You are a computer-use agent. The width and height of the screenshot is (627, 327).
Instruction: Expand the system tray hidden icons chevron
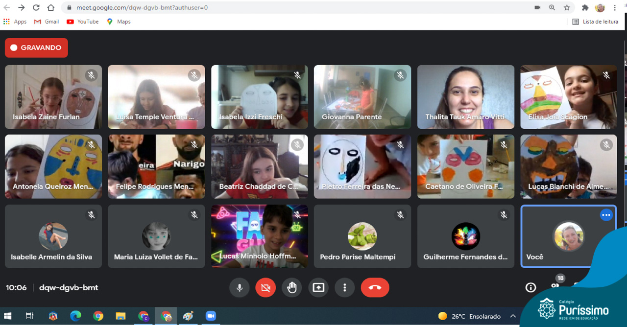coord(513,316)
